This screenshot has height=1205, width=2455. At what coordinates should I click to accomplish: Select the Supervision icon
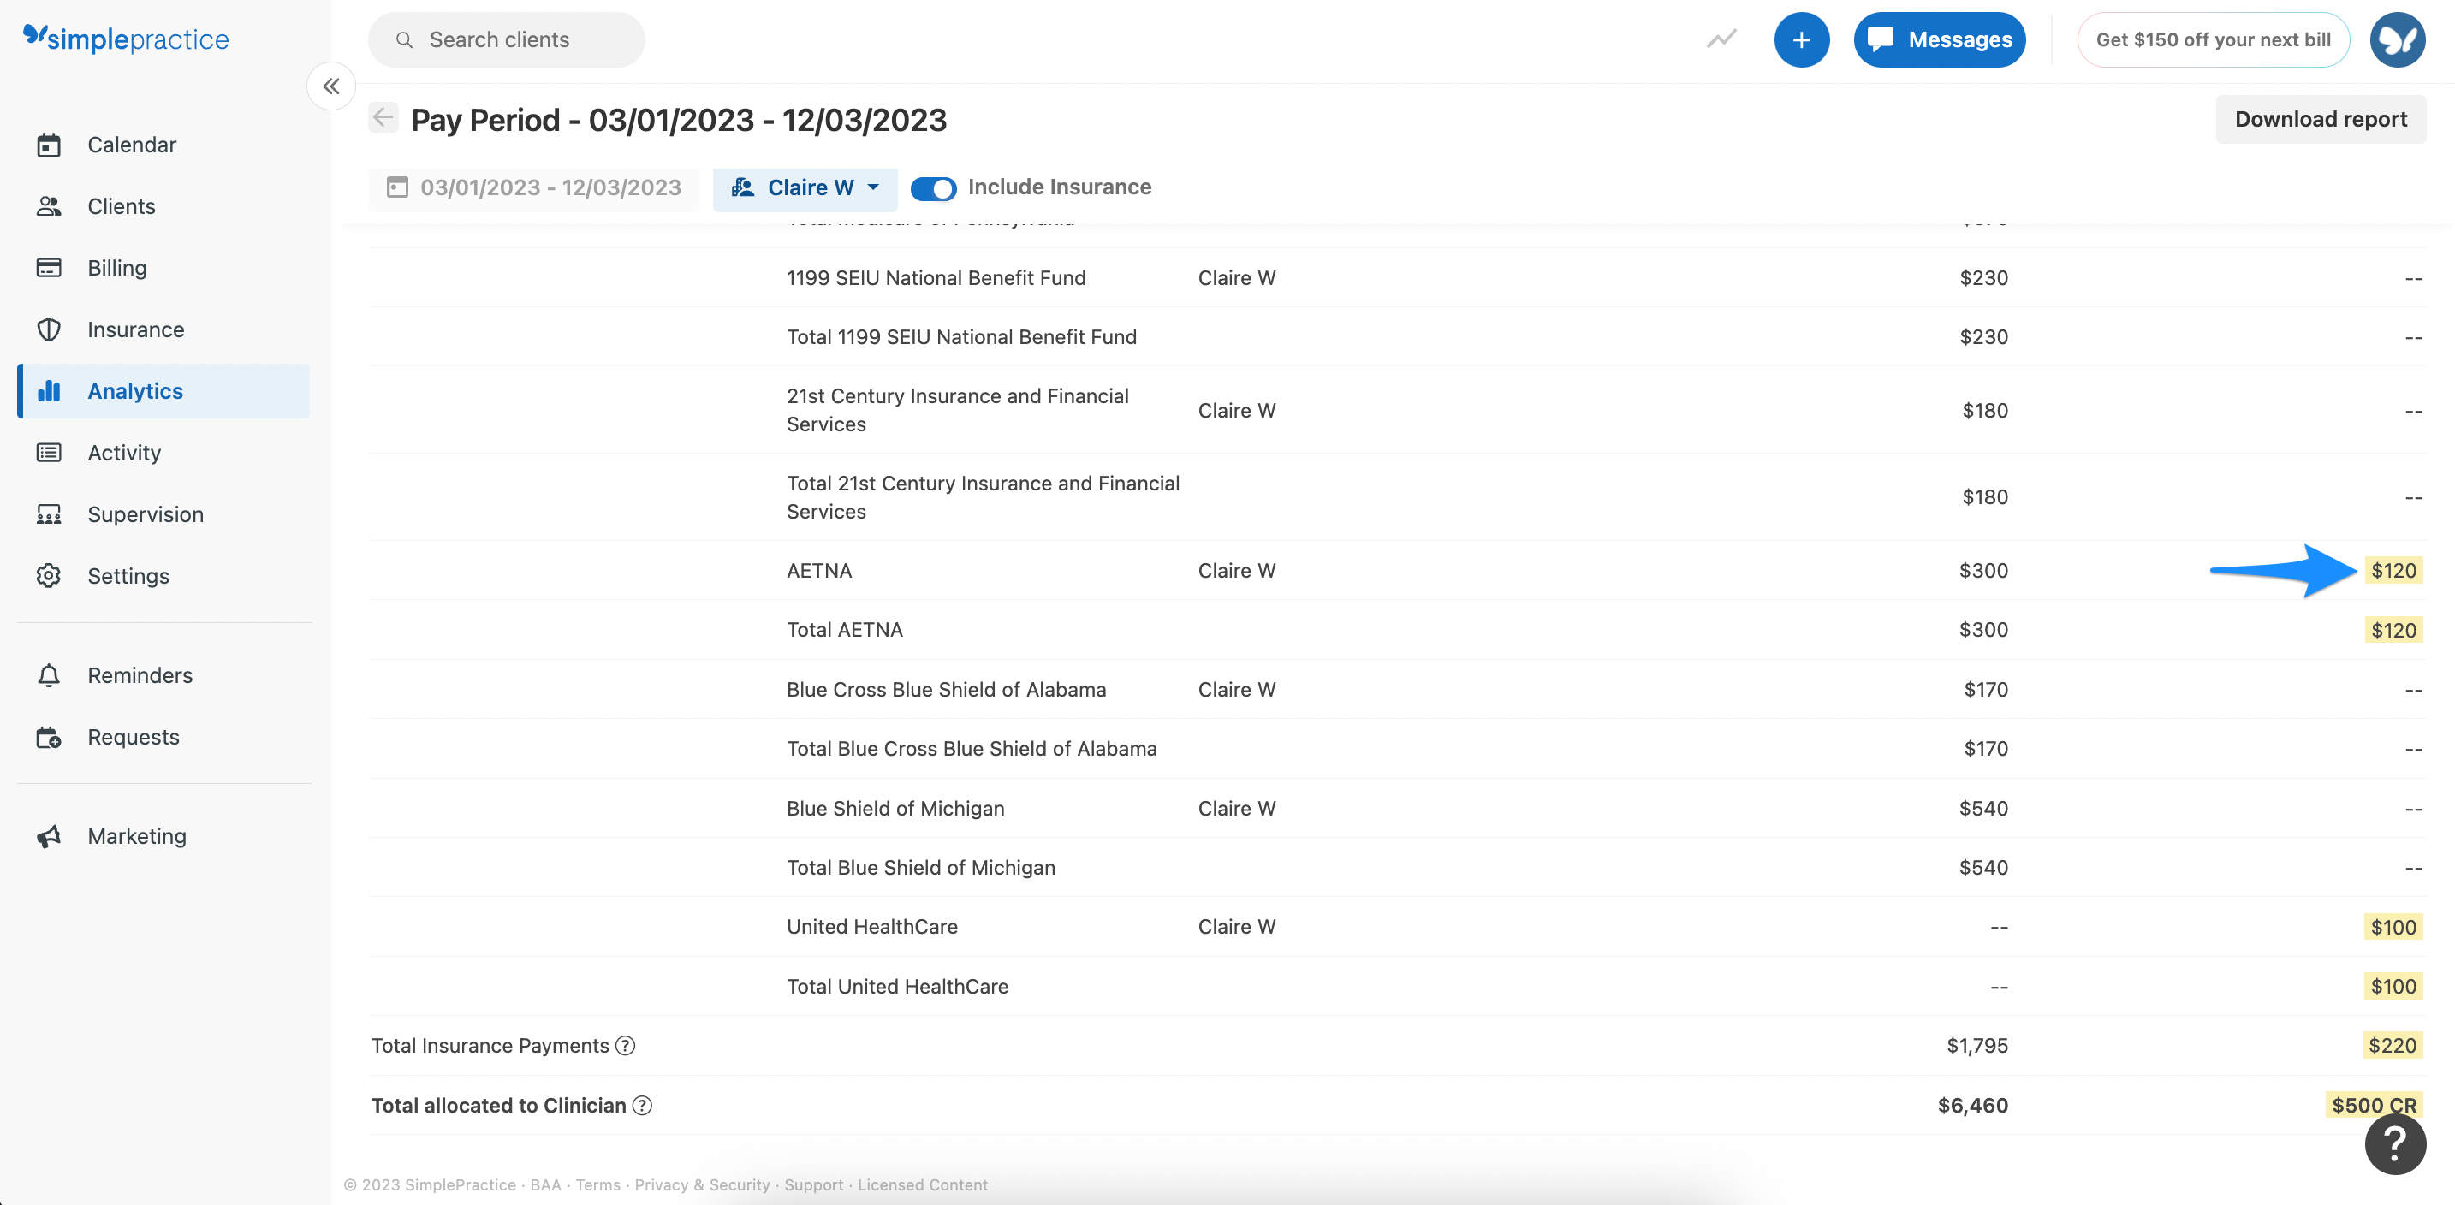click(50, 514)
